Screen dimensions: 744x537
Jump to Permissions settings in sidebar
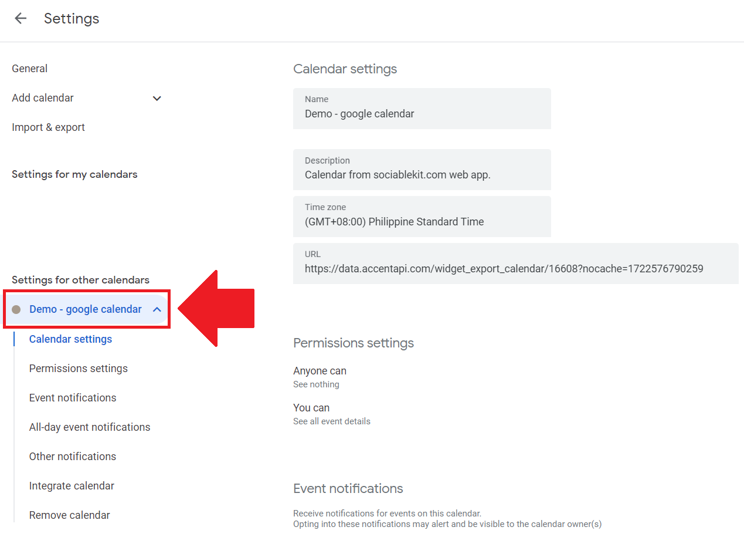pyautogui.click(x=79, y=369)
